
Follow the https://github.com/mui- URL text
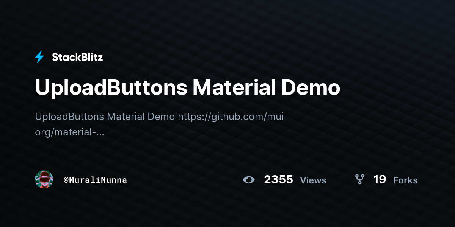click(233, 117)
